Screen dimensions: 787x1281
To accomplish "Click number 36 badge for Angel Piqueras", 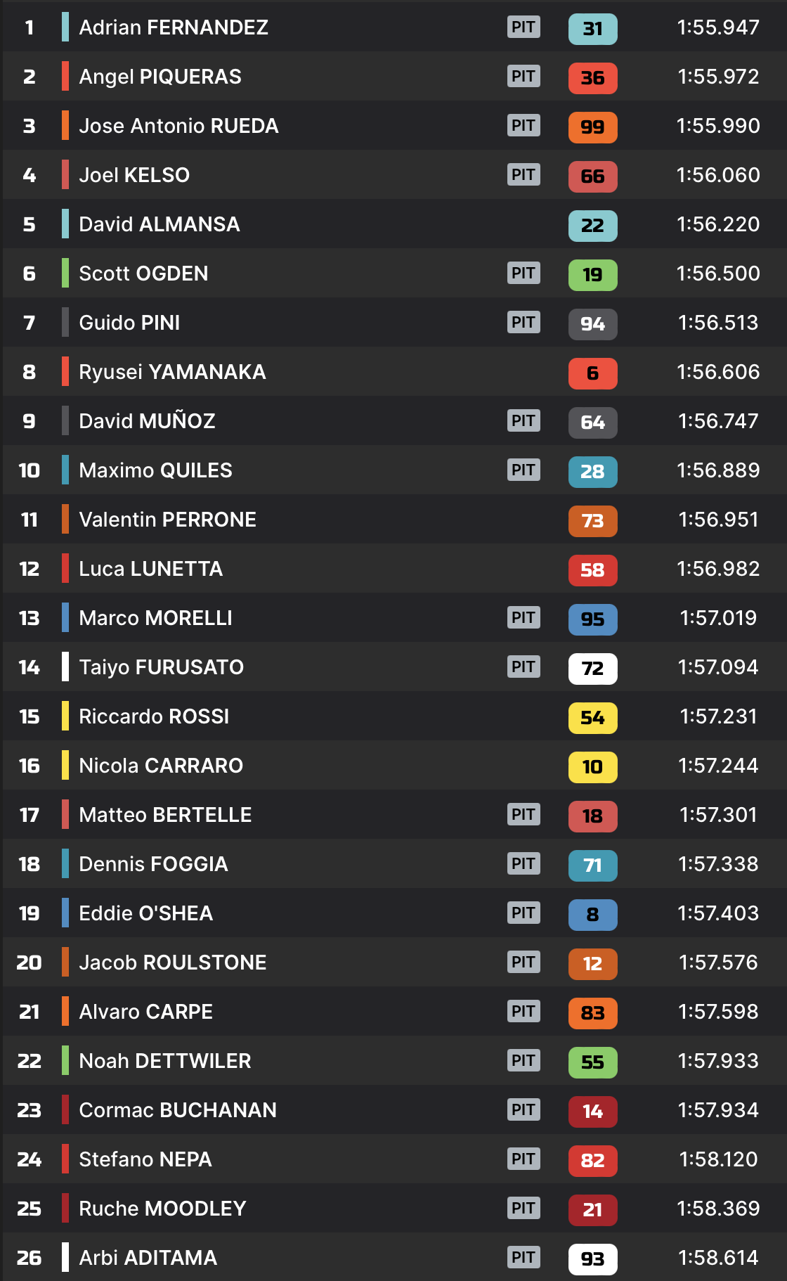I will pyautogui.click(x=592, y=78).
